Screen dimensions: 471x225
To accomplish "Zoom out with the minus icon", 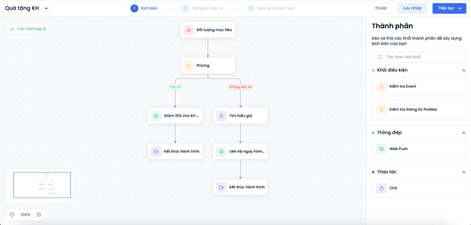I will (12, 214).
